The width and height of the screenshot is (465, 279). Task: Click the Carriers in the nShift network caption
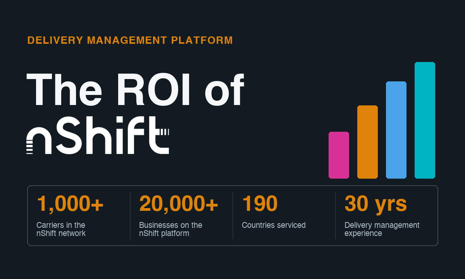(x=61, y=229)
